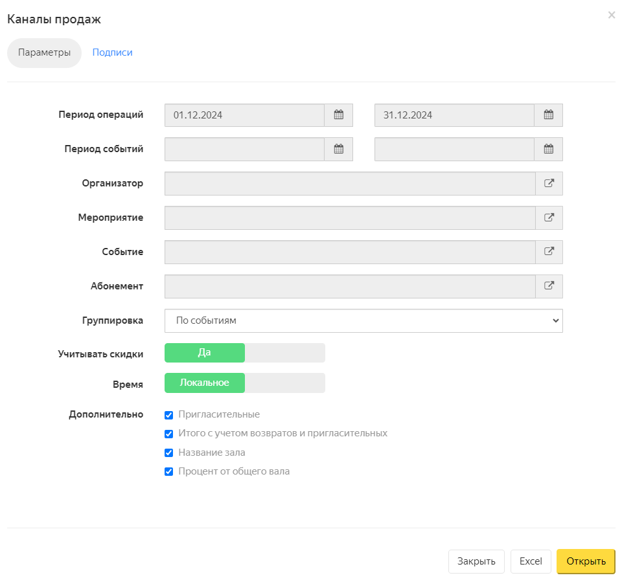Image resolution: width=622 pixels, height=582 pixels.
Task: Click the 01.12.2024 date input field
Action: click(244, 115)
